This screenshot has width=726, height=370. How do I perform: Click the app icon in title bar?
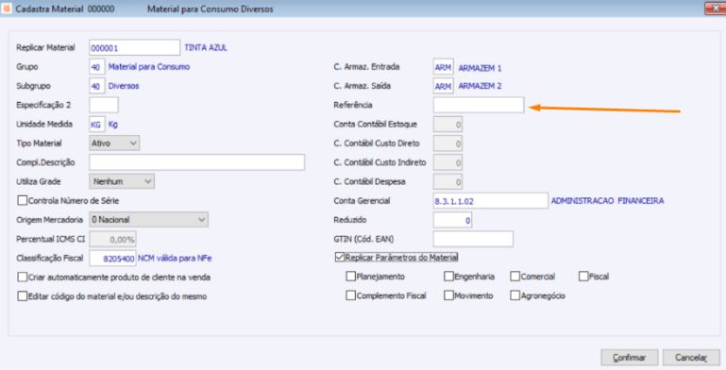7,8
